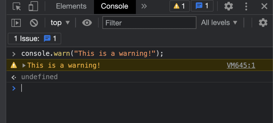Click the console.warn command line text

(92, 54)
